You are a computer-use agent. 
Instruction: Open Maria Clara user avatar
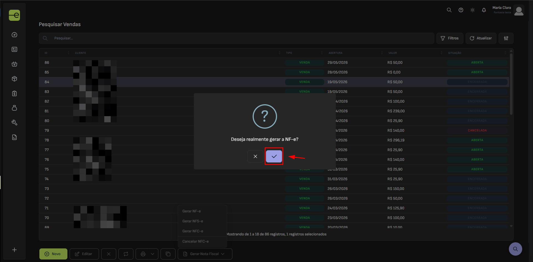point(519,11)
